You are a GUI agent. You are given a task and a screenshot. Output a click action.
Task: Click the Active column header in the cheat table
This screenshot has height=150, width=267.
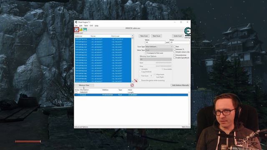click(77, 90)
